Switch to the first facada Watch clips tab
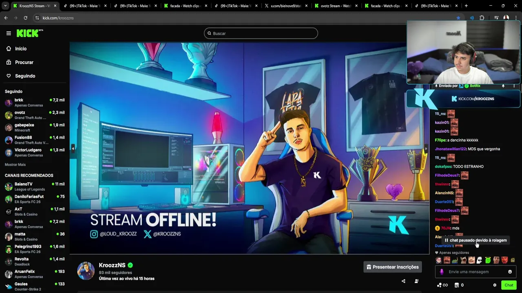The width and height of the screenshot is (522, 293). [x=186, y=6]
